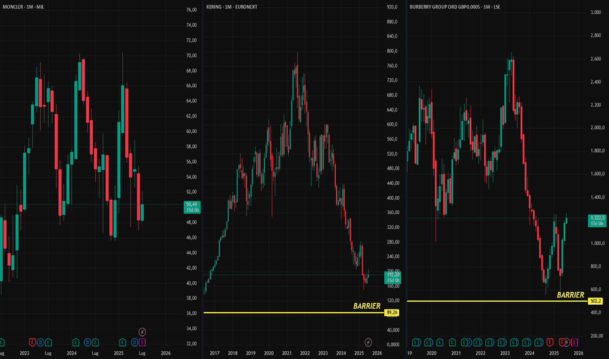Open Moncler's dividend marker from spring 2023
The height and width of the screenshot is (359, 609).
coord(41,342)
